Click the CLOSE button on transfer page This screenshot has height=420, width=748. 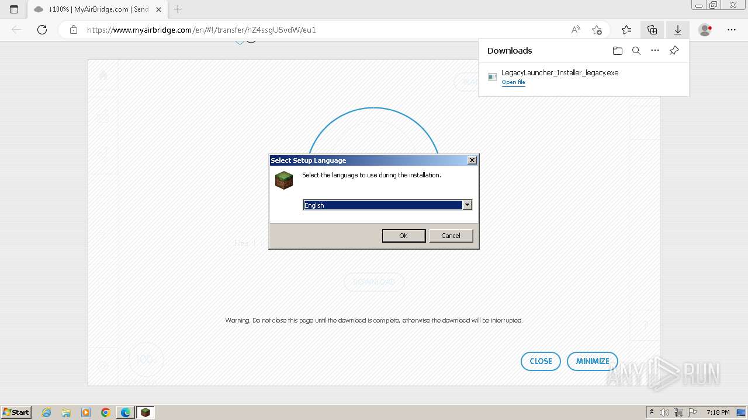pyautogui.click(x=541, y=361)
